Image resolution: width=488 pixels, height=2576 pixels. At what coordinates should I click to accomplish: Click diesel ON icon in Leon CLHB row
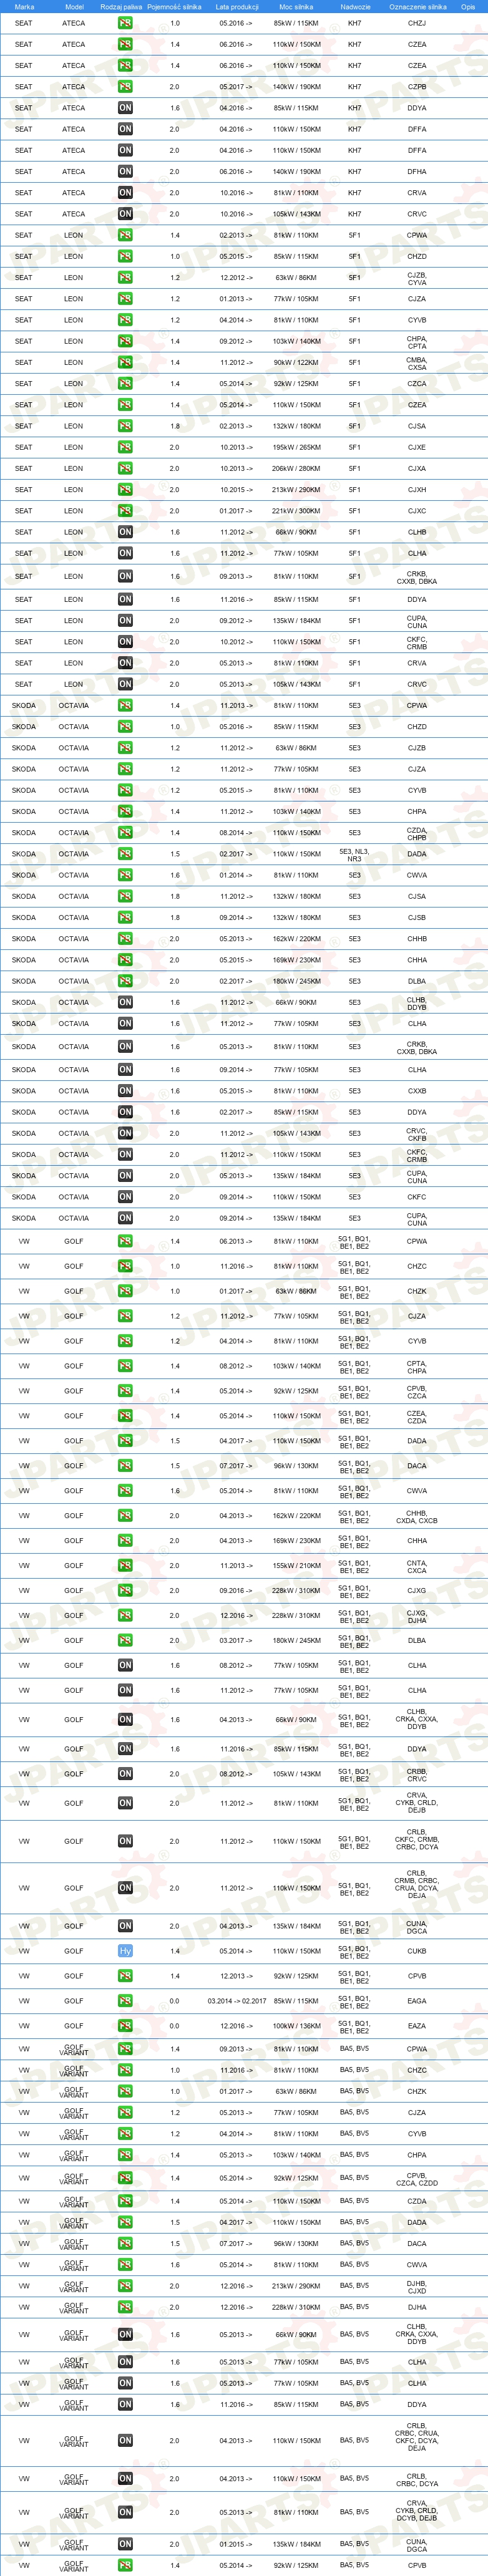(125, 532)
